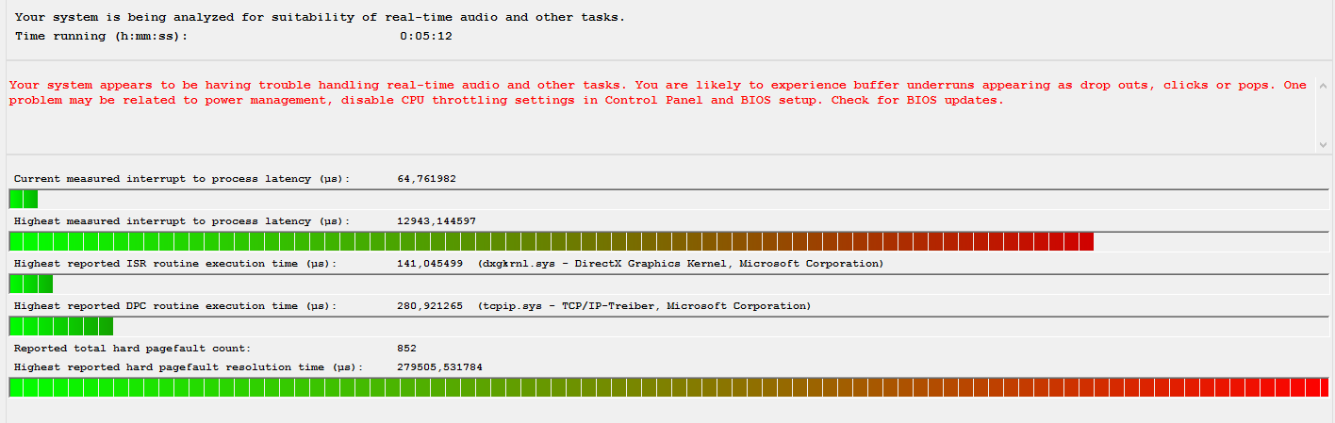Click the 'Highest reported DPC routine execution time' label
1335x423 pixels.
[174, 306]
